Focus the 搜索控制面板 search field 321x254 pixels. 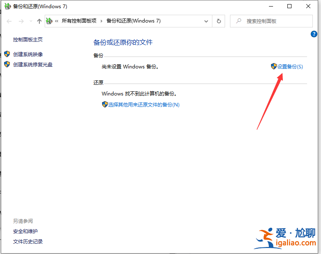click(x=271, y=21)
